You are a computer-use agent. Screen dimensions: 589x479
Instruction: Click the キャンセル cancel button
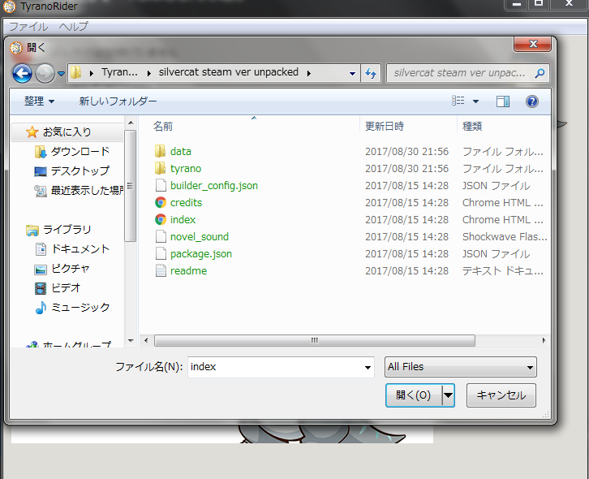pyautogui.click(x=501, y=395)
